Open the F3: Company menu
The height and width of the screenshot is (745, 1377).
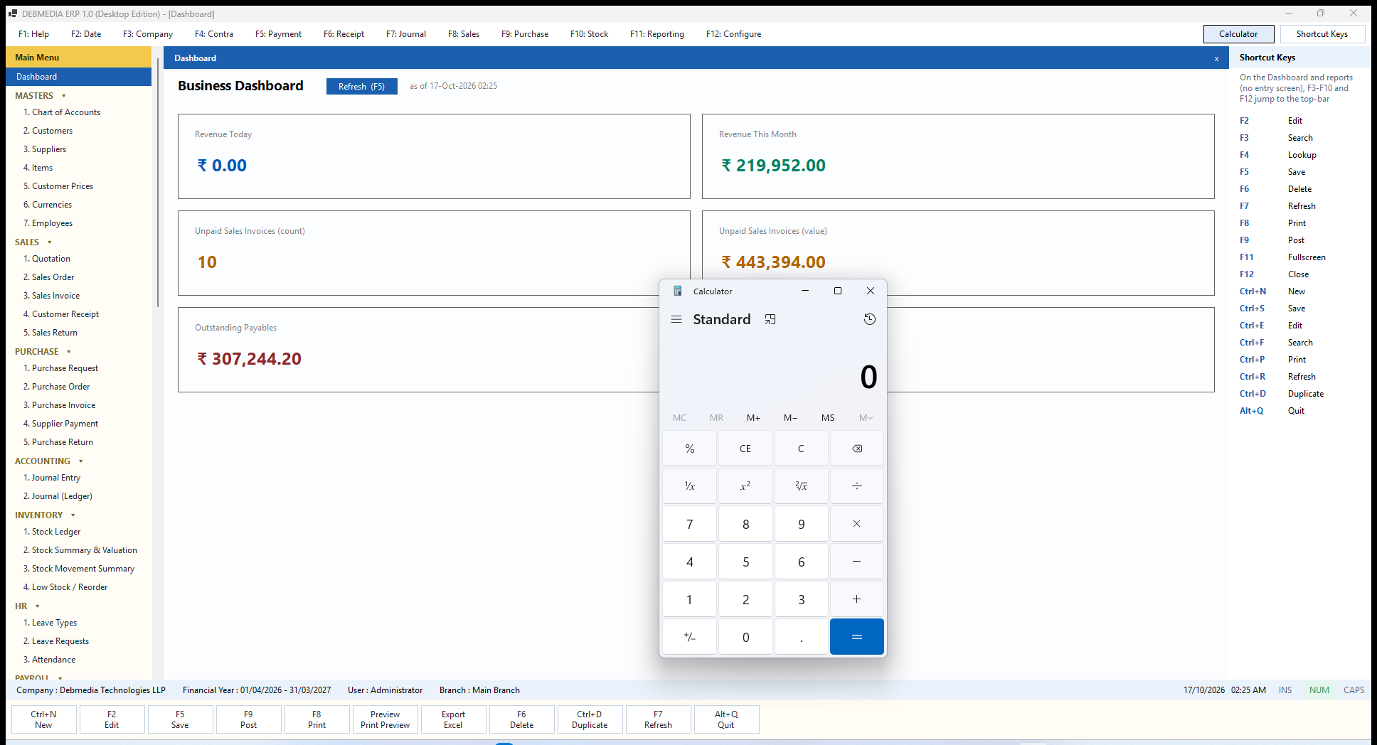pyautogui.click(x=148, y=34)
